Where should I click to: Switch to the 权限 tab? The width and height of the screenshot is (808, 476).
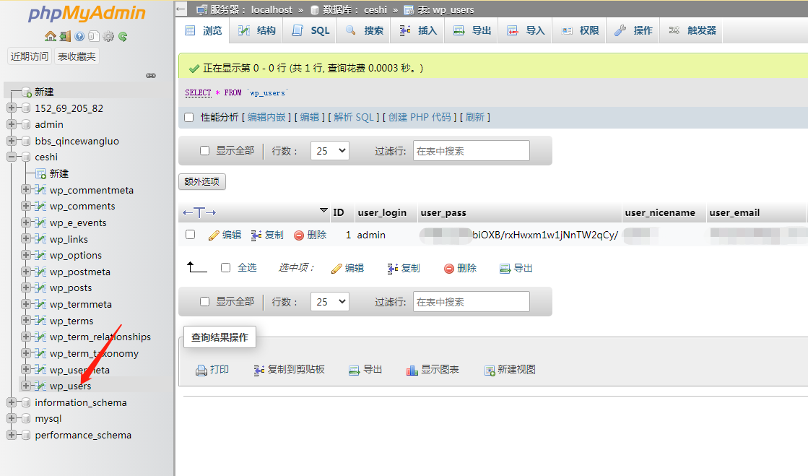(x=580, y=30)
